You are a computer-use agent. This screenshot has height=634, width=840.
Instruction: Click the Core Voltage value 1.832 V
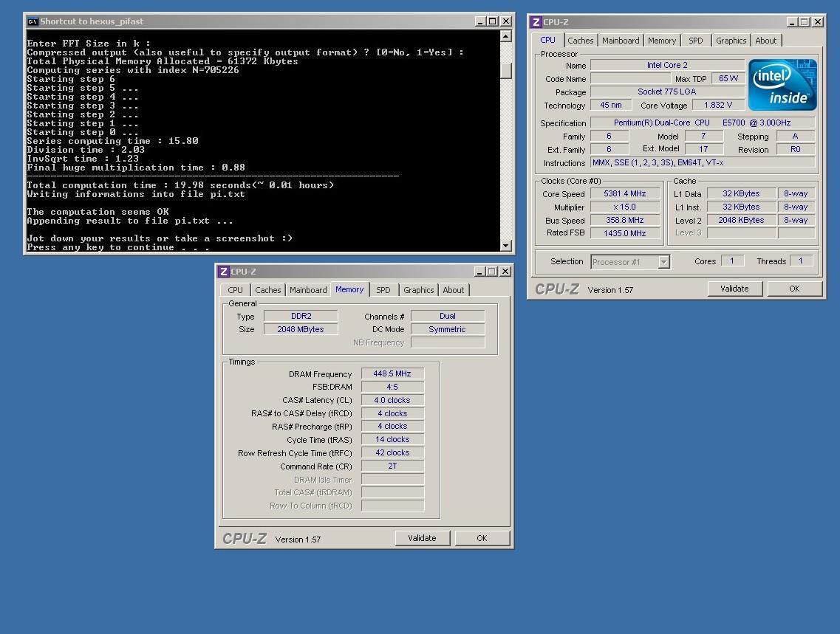[x=718, y=105]
